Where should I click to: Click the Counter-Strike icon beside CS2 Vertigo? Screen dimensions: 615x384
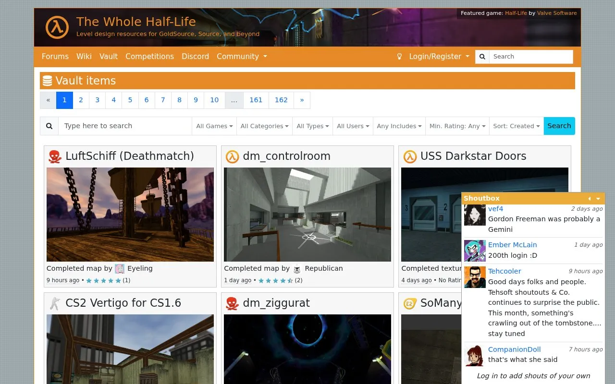(55, 303)
